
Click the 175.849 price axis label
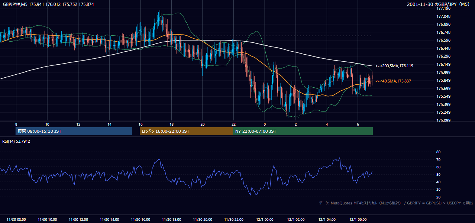coord(443,81)
